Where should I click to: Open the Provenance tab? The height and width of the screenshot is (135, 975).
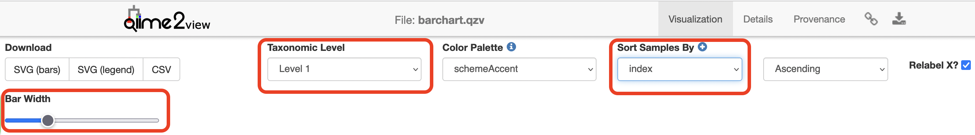pos(819,19)
